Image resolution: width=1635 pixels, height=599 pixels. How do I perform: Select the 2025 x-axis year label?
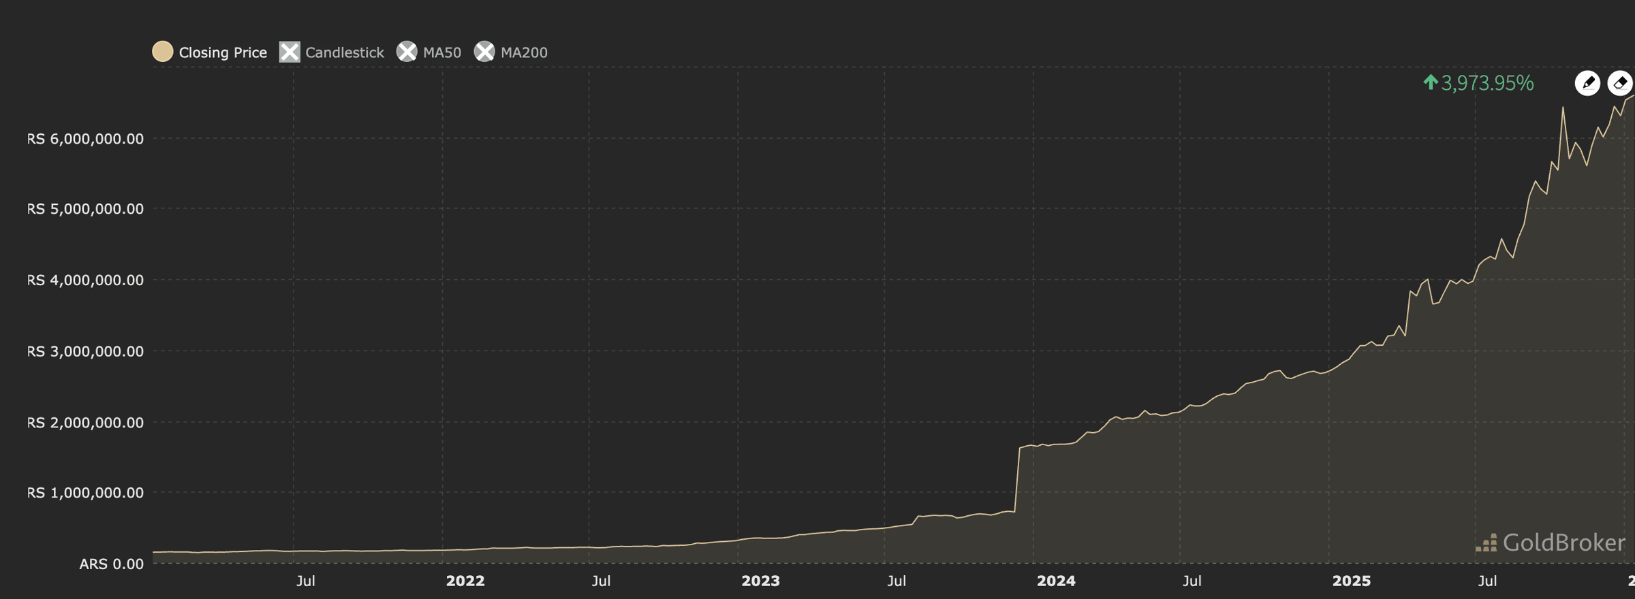(1351, 581)
